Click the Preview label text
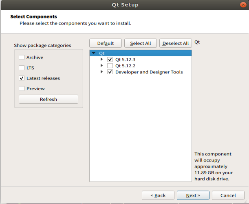Viewport: 249px width, 204px height. (x=35, y=89)
